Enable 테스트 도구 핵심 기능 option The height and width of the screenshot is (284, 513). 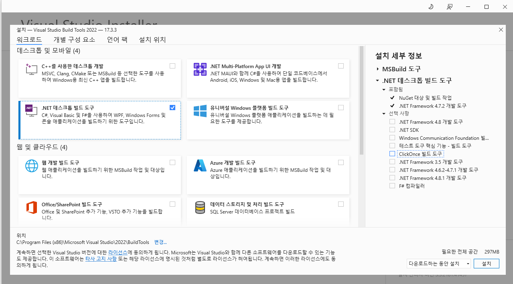coord(392,146)
